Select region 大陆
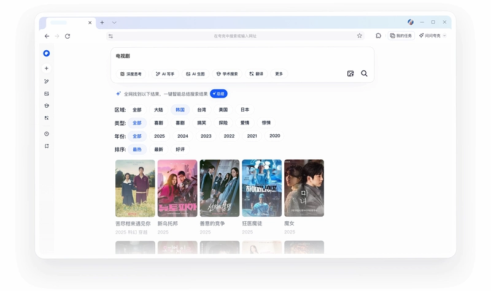 coord(158,110)
